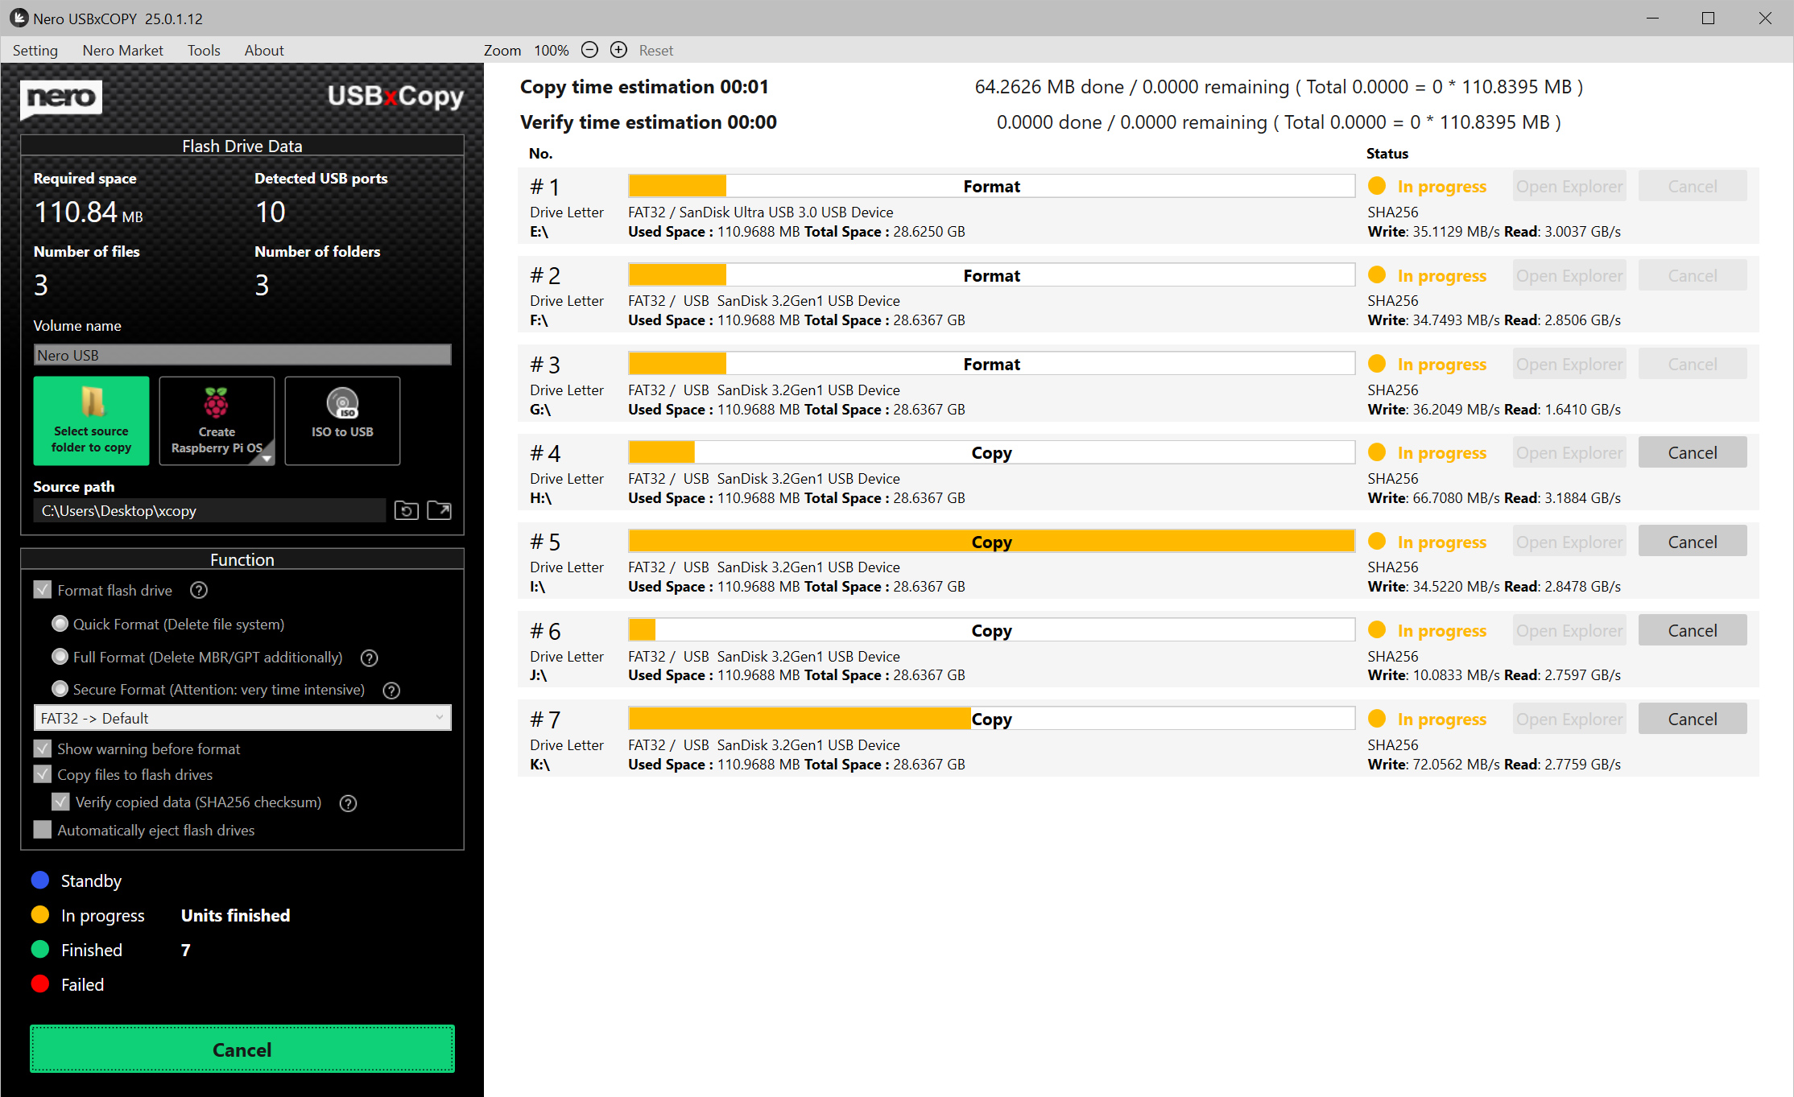
Task: Open help for Full Format option
Action: point(370,658)
